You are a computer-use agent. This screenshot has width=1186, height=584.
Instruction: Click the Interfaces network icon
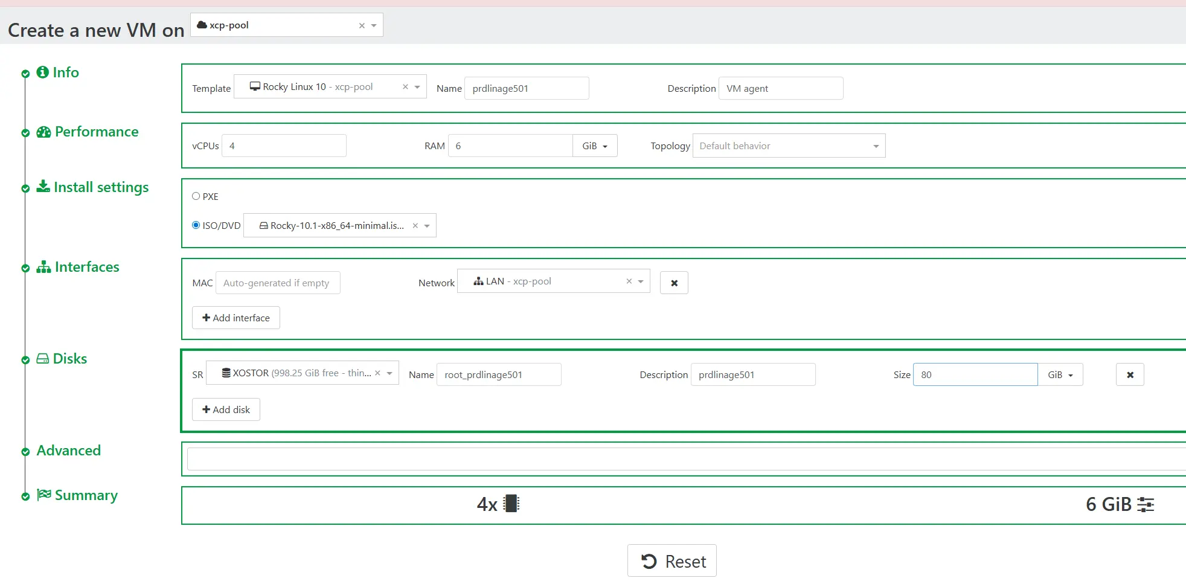[43, 267]
